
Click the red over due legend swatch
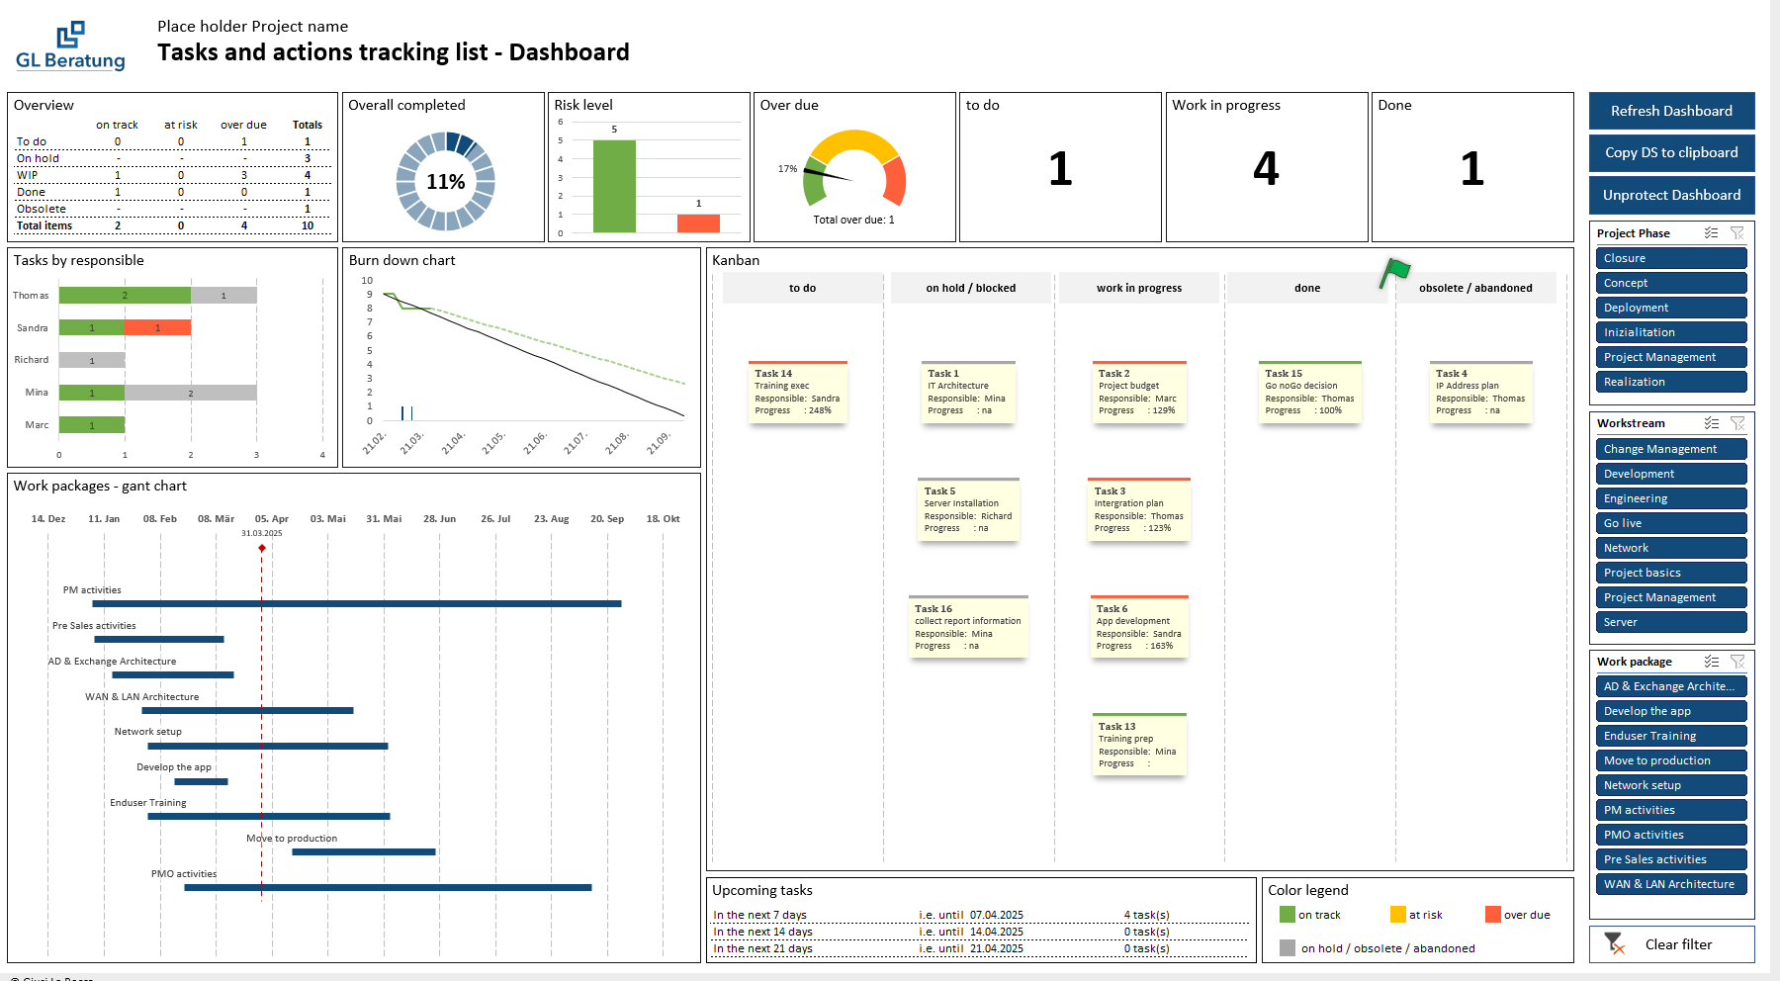[x=1492, y=915]
